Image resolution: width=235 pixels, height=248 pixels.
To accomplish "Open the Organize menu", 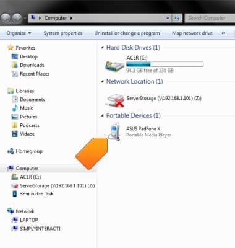I will (x=19, y=33).
